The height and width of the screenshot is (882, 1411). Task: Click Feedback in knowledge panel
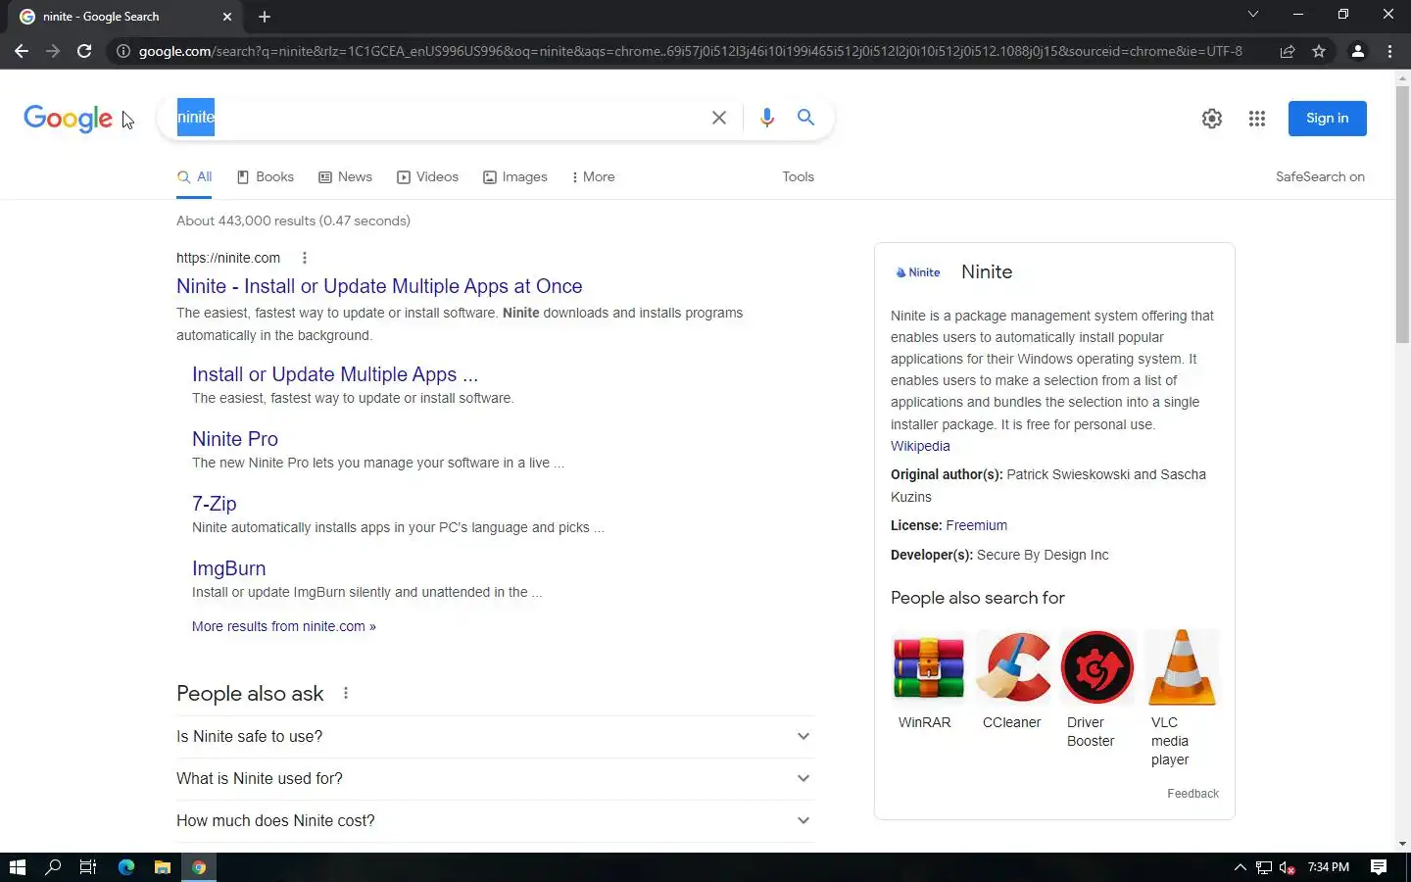pos(1192,794)
